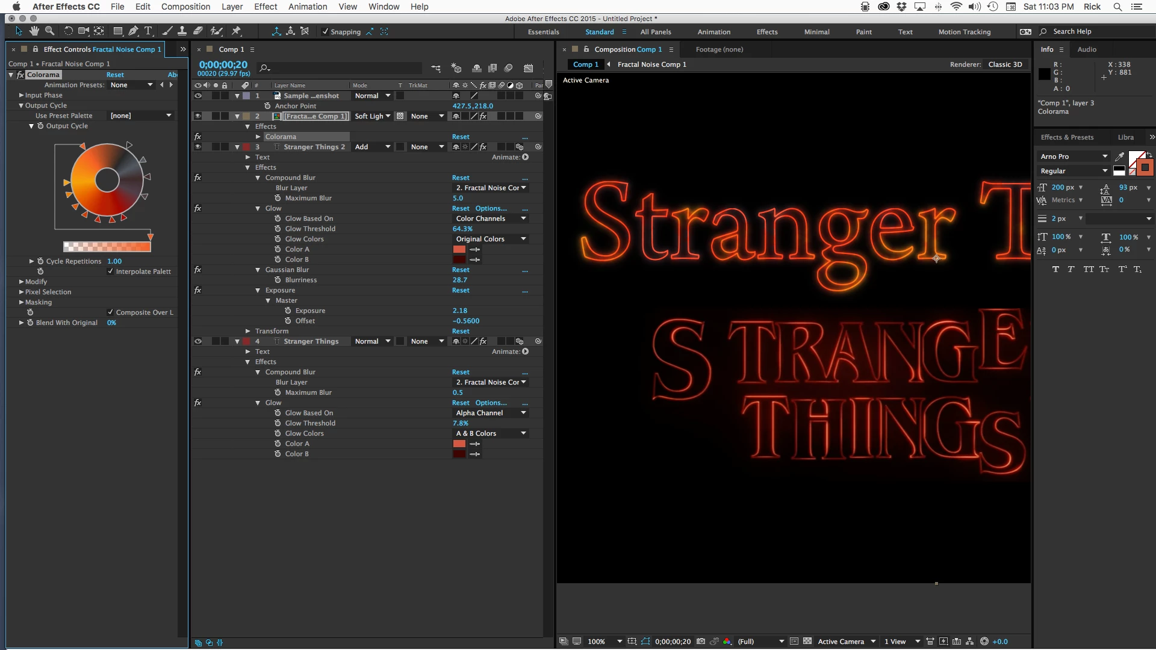Select the Horizontal Type tool

(x=148, y=31)
